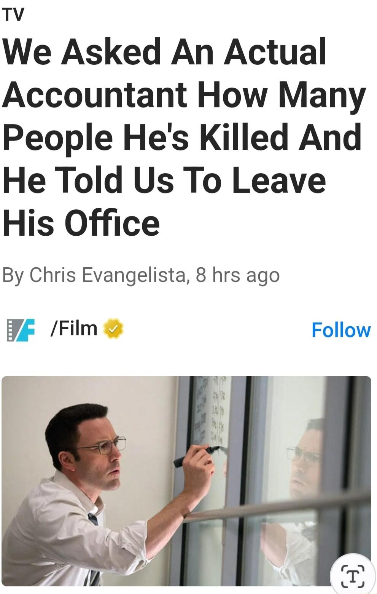
Task: Click the word "By" in byline
Action: pos(13,275)
